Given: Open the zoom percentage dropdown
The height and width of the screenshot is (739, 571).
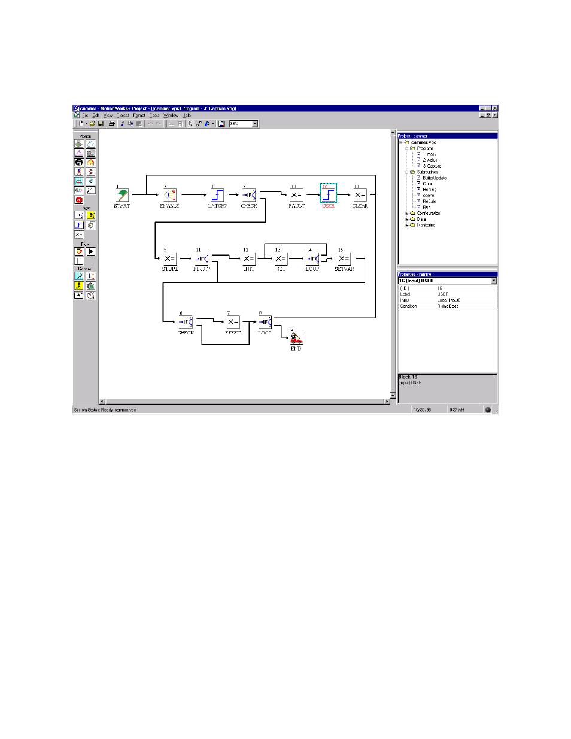Looking at the screenshot, I should (254, 124).
